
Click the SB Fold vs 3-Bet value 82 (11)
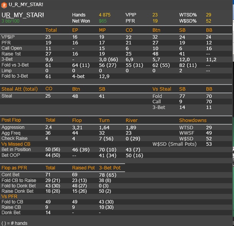click(188, 65)
